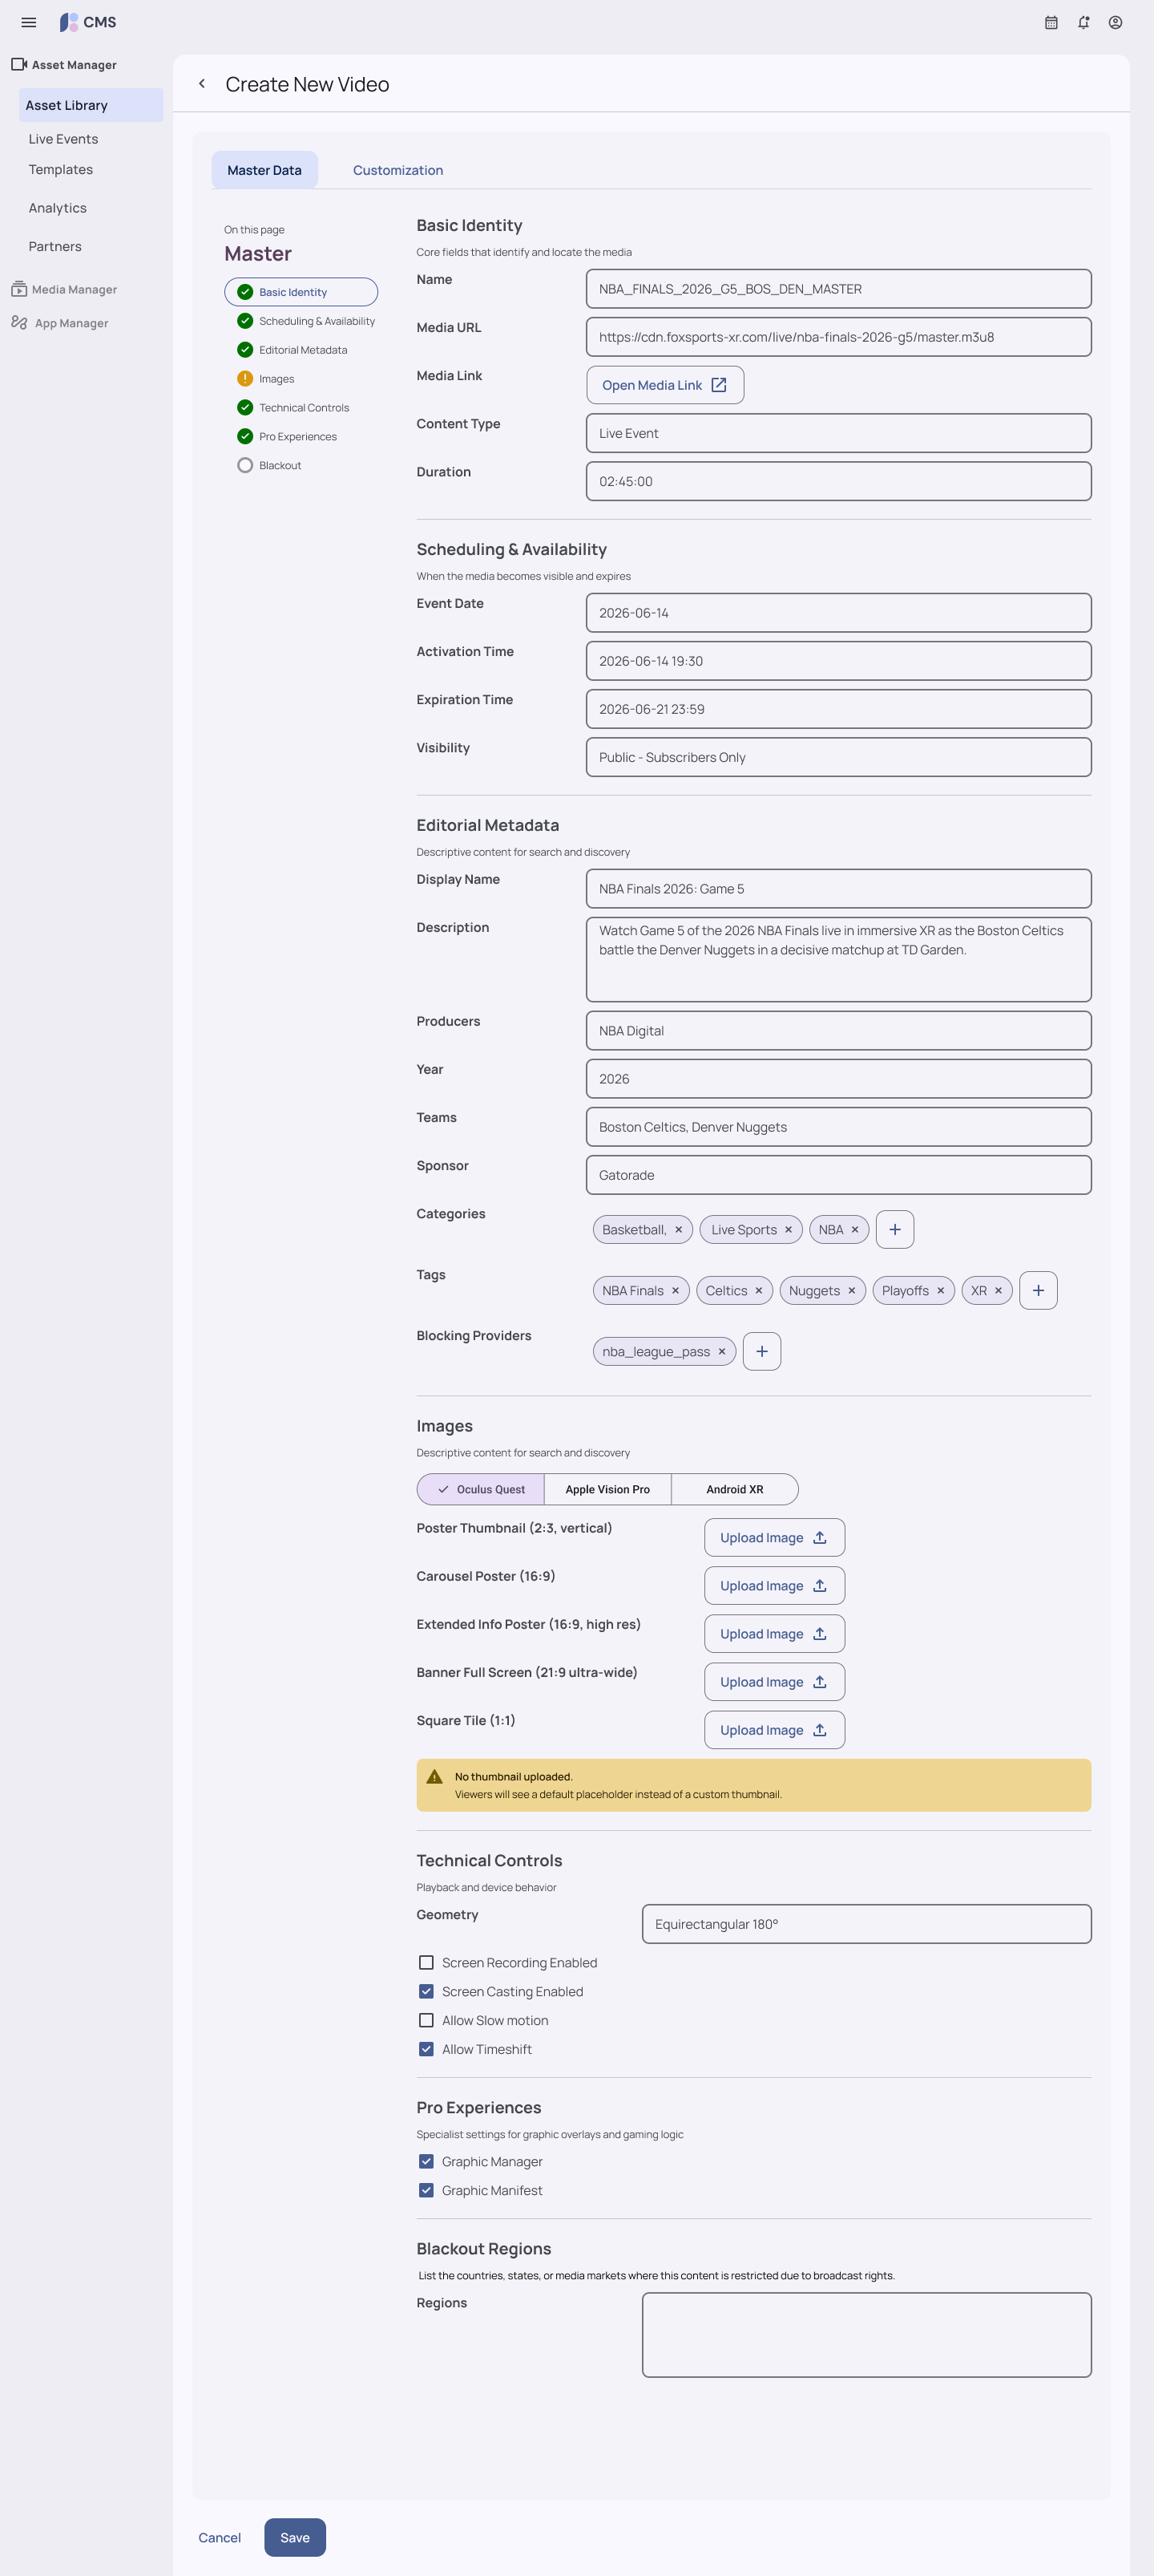The width and height of the screenshot is (1154, 2576).
Task: Open Asset Library in sidebar
Action: point(91,105)
